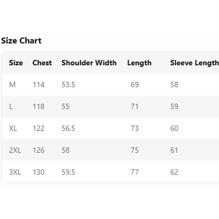Select length value 75
Screen dimensions: 219x219
pos(135,150)
